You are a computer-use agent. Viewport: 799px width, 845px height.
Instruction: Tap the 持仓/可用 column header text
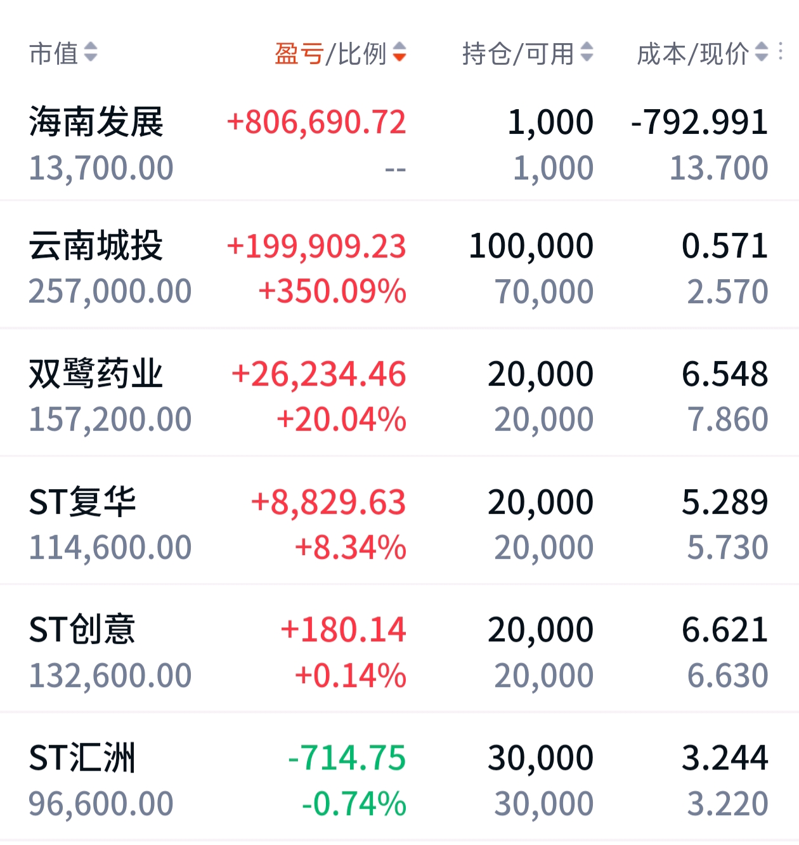518,53
